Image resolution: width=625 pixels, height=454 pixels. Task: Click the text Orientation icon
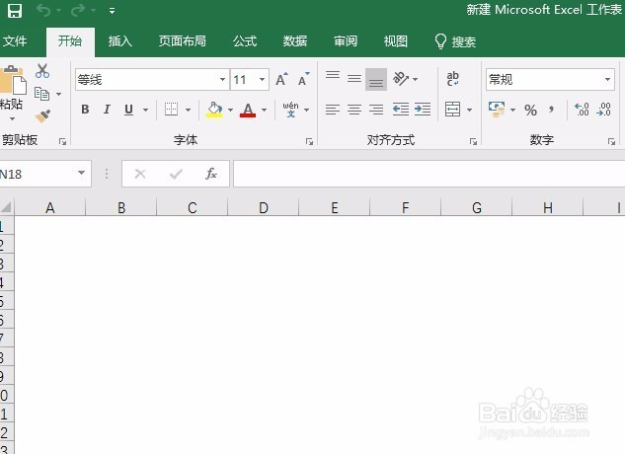click(x=401, y=79)
